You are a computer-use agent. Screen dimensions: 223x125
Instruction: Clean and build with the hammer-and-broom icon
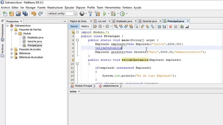(x=98, y=14)
